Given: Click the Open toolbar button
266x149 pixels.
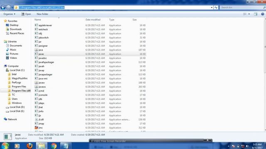Looking at the screenshot, I should (26, 14).
